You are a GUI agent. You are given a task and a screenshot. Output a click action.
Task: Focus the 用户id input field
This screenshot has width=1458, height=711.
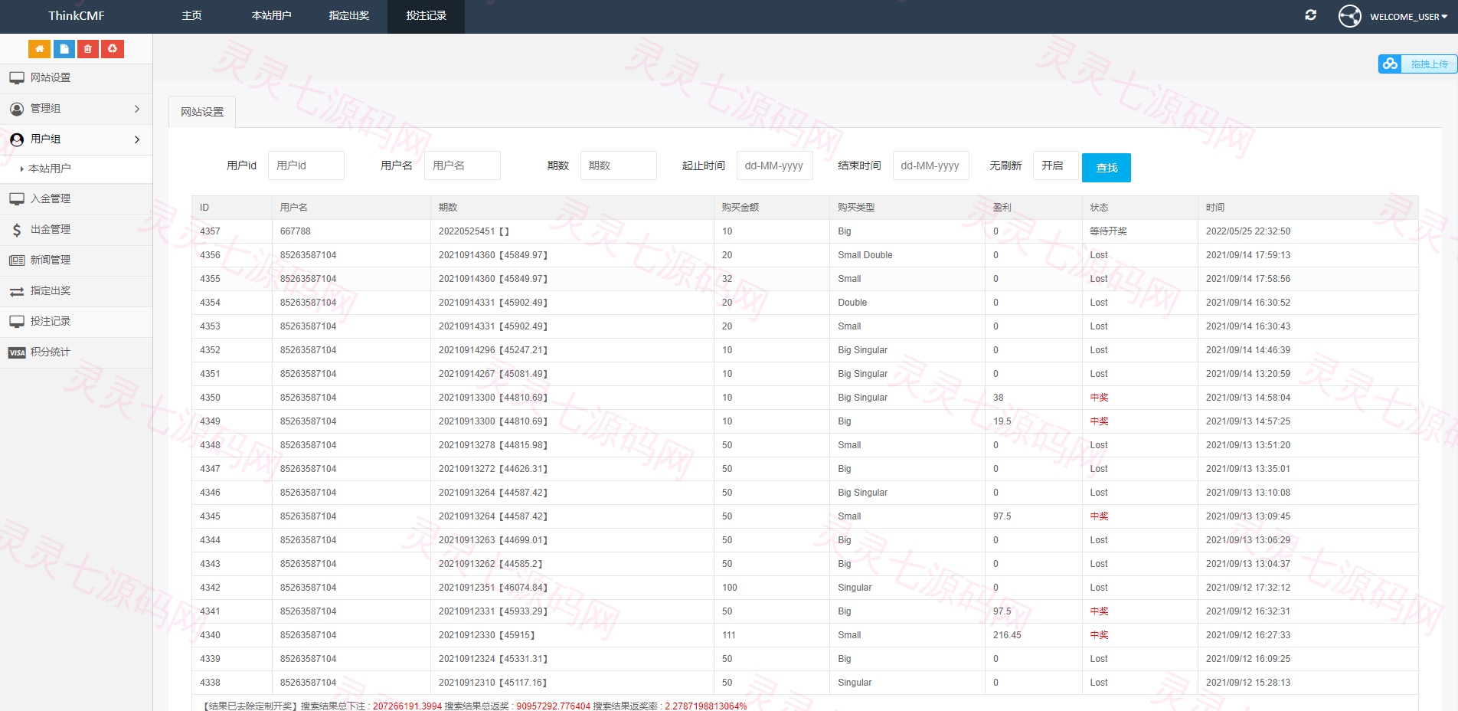306,165
